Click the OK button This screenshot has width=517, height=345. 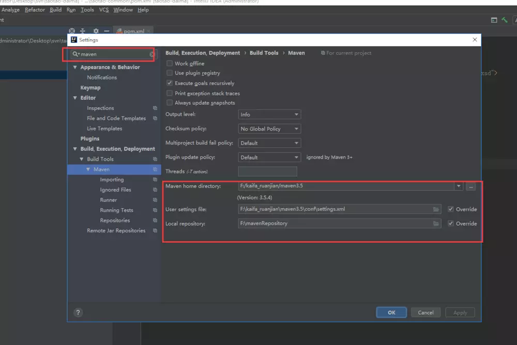391,312
